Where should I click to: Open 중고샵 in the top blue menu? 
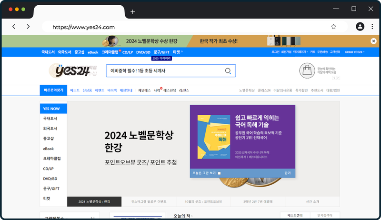(x=79, y=52)
